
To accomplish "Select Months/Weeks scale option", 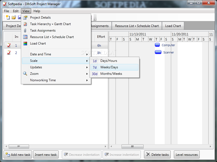I will click(114, 74).
